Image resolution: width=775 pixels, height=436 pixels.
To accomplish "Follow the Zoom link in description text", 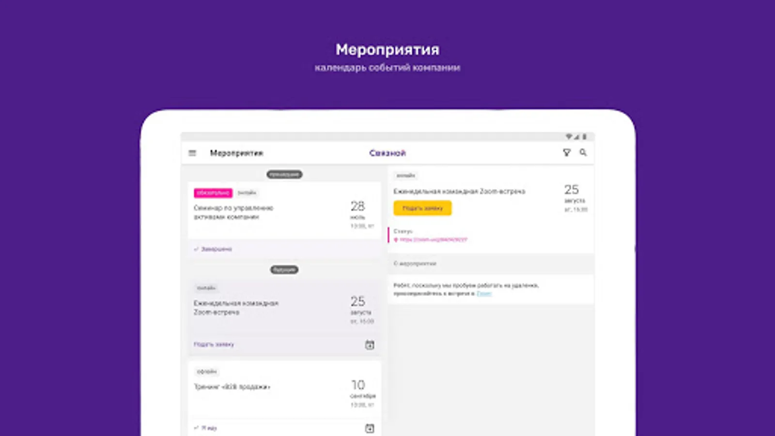I will point(483,294).
